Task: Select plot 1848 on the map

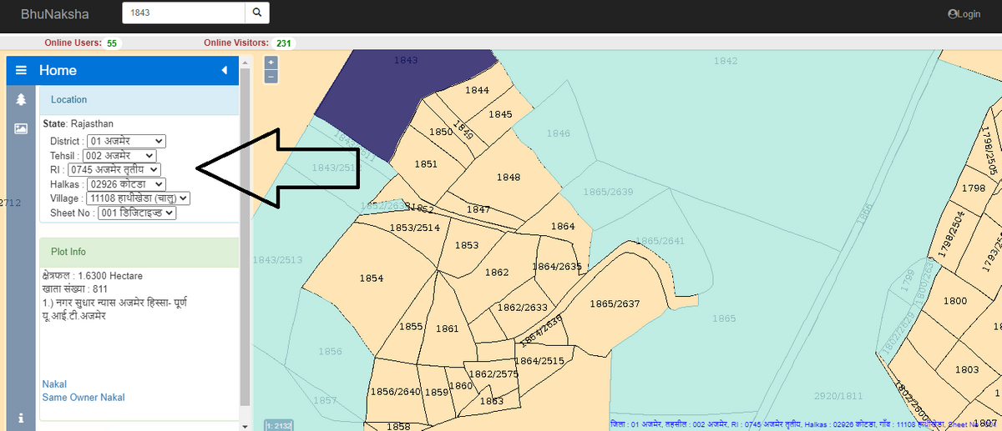Action: click(x=508, y=177)
